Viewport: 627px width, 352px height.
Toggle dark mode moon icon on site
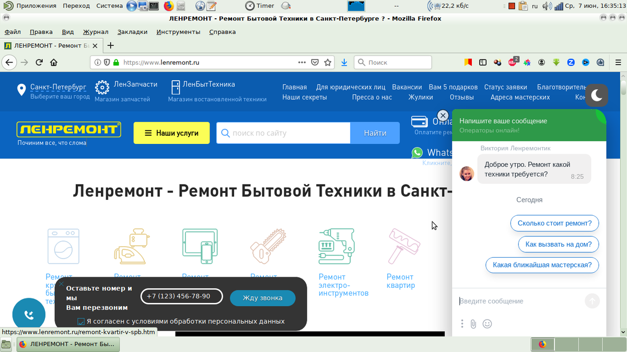pyautogui.click(x=597, y=95)
